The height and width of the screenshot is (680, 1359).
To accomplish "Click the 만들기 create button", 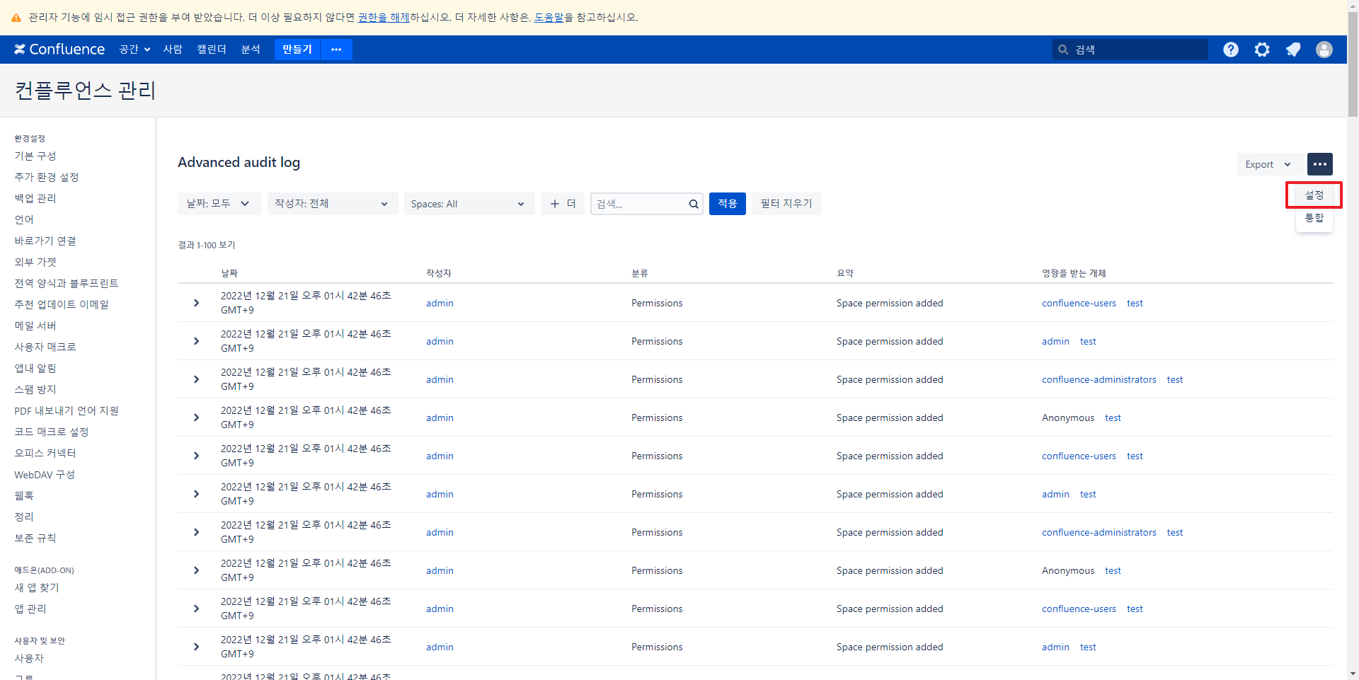I will (x=297, y=50).
